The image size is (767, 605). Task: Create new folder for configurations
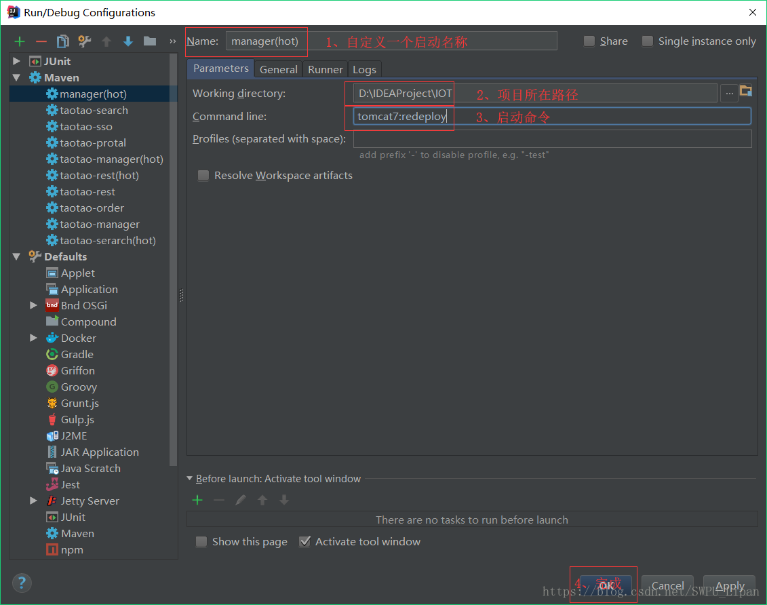coord(150,41)
